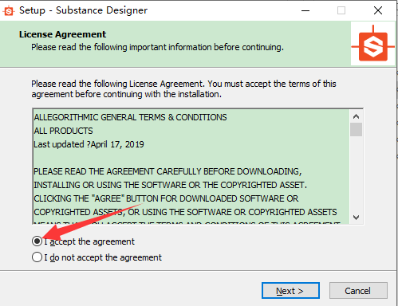
Task: Click the license scrollbar thumb
Action: (x=356, y=129)
